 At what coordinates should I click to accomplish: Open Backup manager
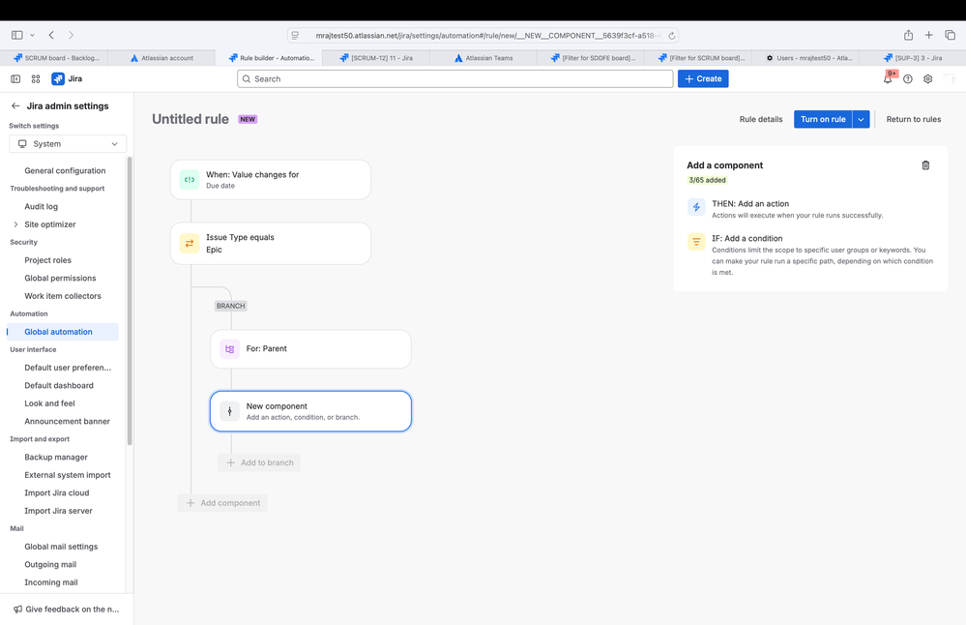coord(56,457)
